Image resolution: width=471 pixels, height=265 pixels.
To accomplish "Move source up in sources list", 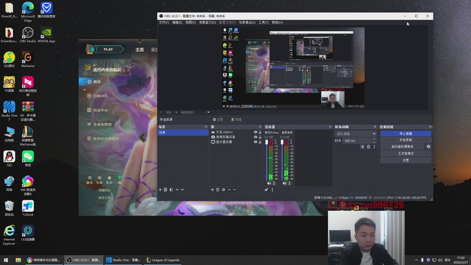I will click(229, 190).
